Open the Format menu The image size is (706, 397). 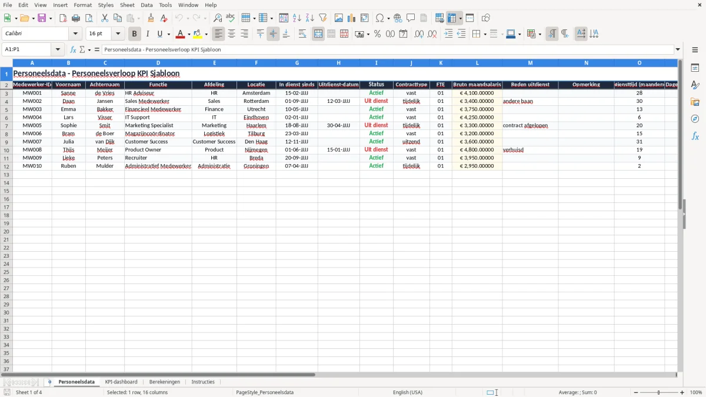[x=83, y=5]
